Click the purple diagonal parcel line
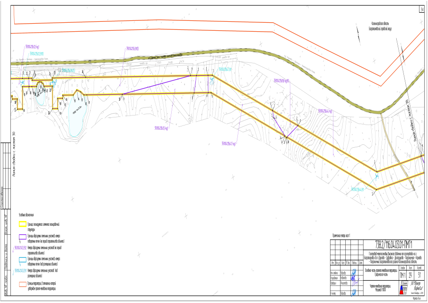Screen dimensions: 428x303 (156, 84)
